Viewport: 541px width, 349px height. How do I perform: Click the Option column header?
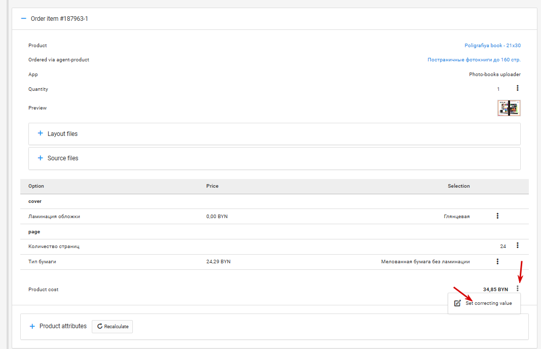tap(36, 186)
